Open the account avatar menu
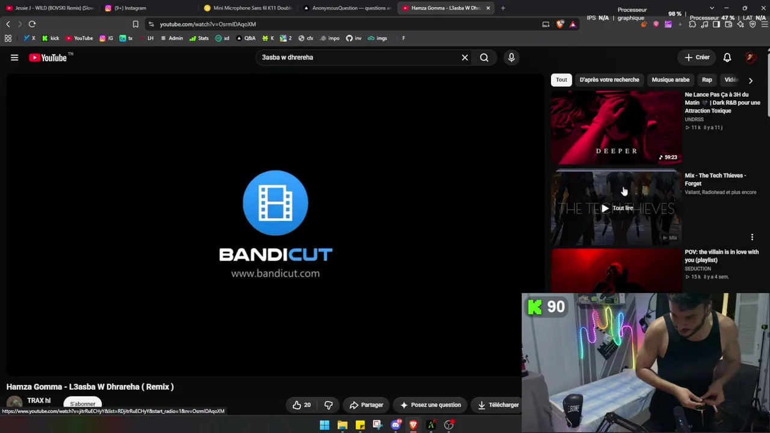The height and width of the screenshot is (433, 770). coord(750,58)
